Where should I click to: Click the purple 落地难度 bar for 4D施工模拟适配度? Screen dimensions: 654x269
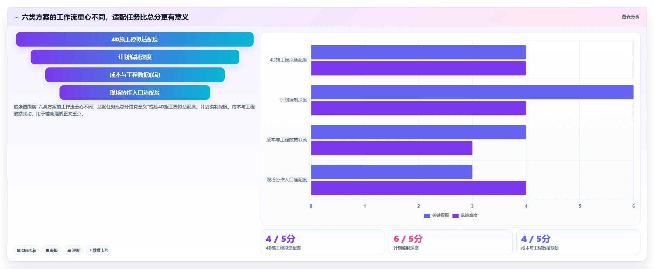(418, 68)
